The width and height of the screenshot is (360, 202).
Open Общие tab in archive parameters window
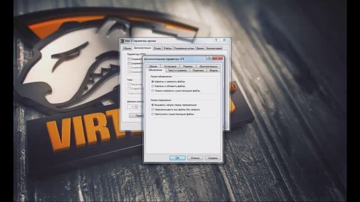[127, 48]
